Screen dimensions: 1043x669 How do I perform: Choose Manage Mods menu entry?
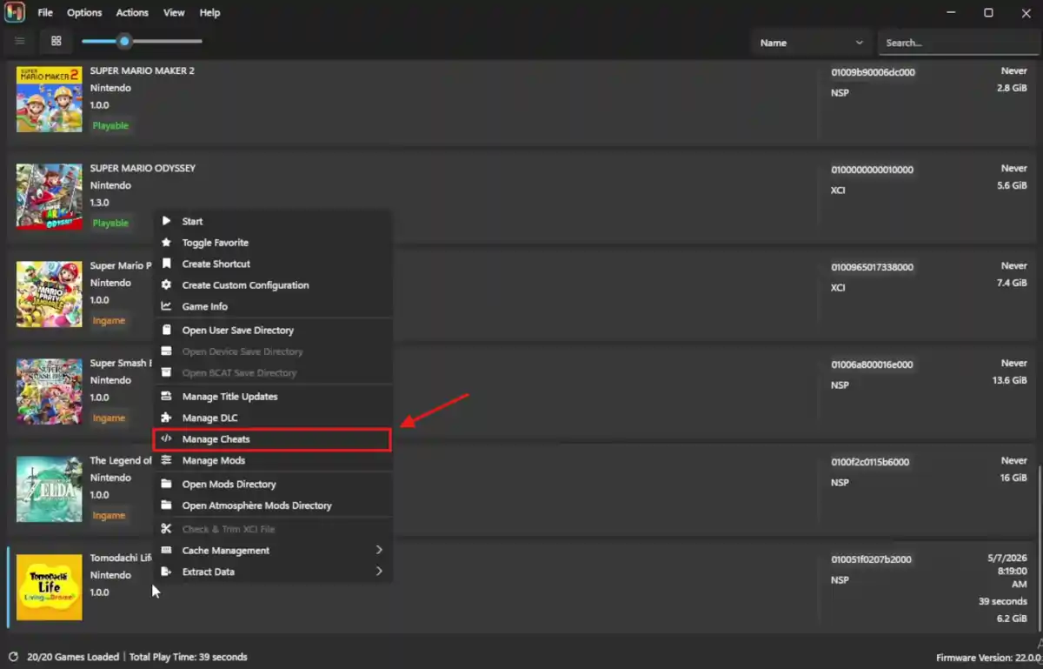(272, 460)
